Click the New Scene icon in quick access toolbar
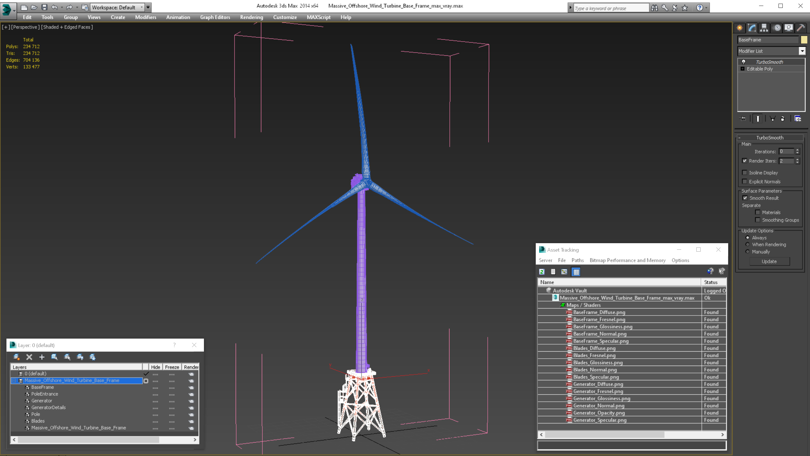 coord(24,7)
